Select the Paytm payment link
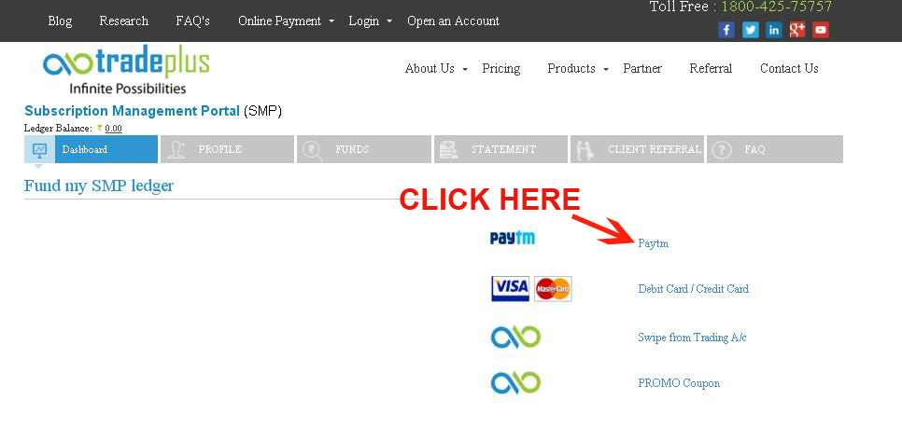 (653, 243)
